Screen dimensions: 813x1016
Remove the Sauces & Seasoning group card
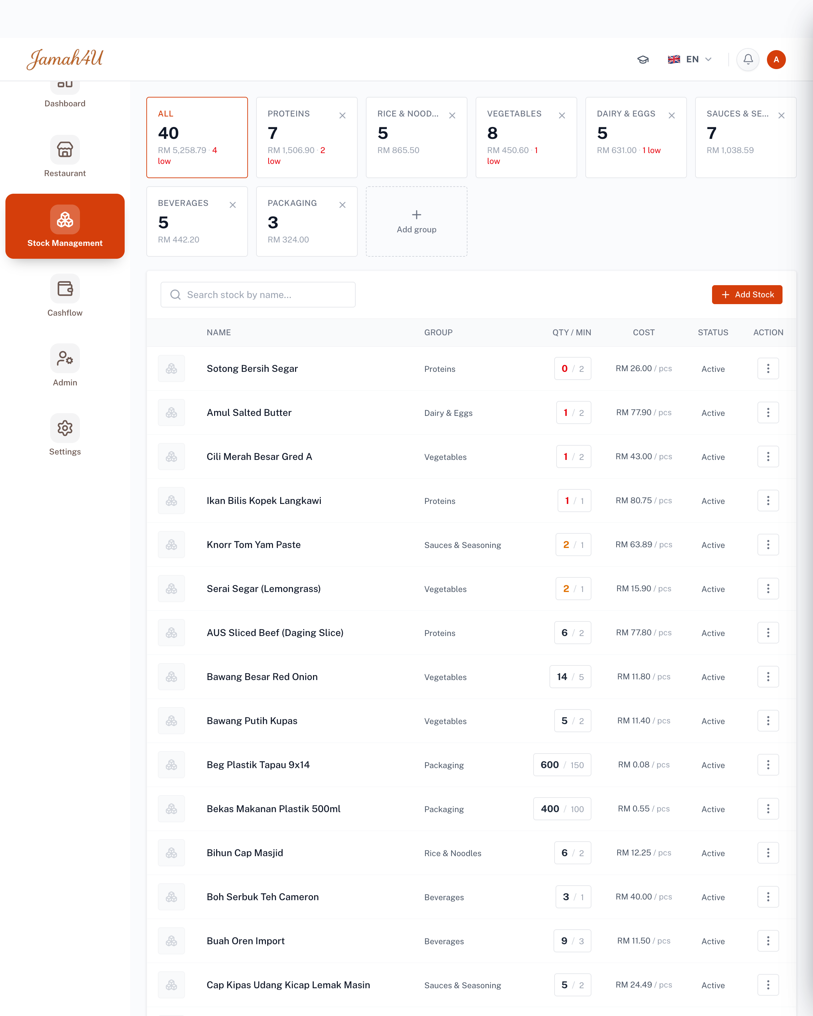tap(781, 115)
